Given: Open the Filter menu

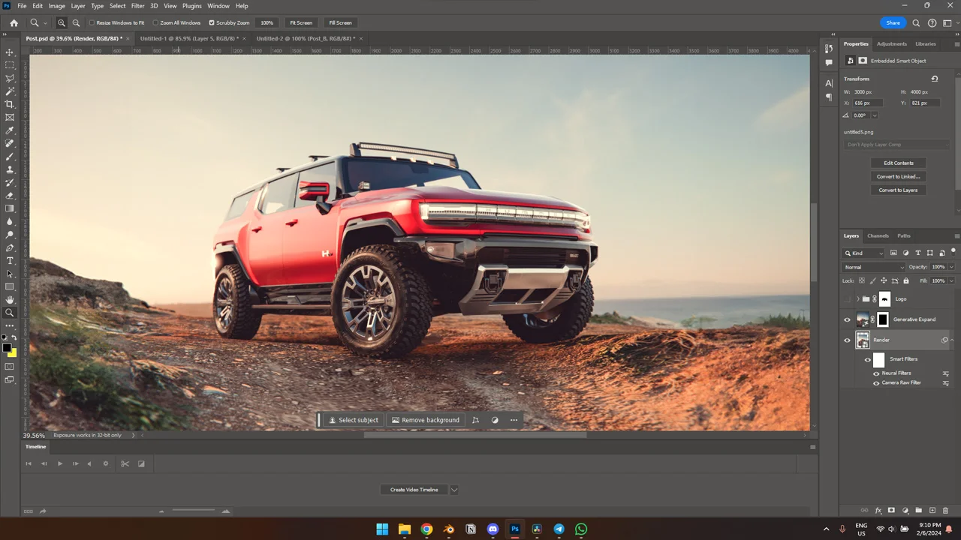Looking at the screenshot, I should (x=137, y=5).
